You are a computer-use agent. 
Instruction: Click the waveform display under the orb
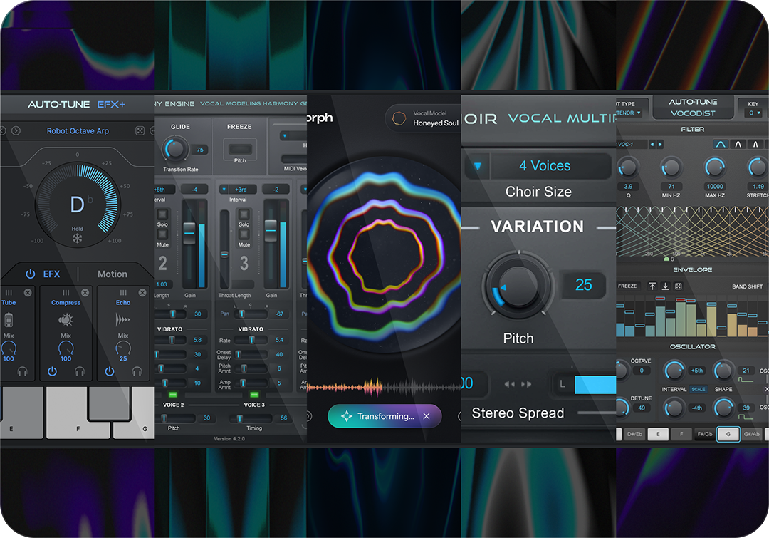pyautogui.click(x=384, y=388)
